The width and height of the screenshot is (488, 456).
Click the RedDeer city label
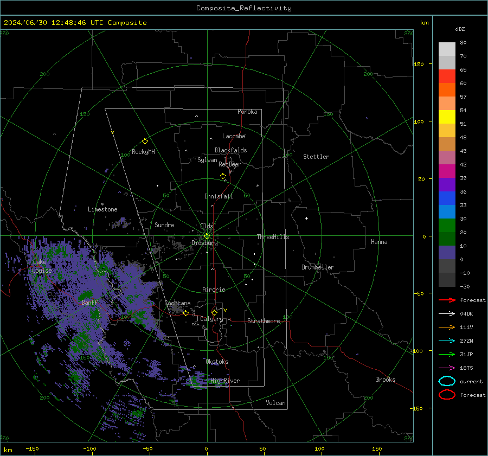[x=230, y=164]
